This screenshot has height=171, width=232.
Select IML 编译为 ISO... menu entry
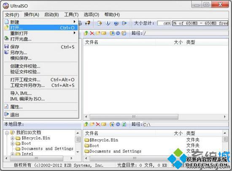pyautogui.click(x=40, y=99)
